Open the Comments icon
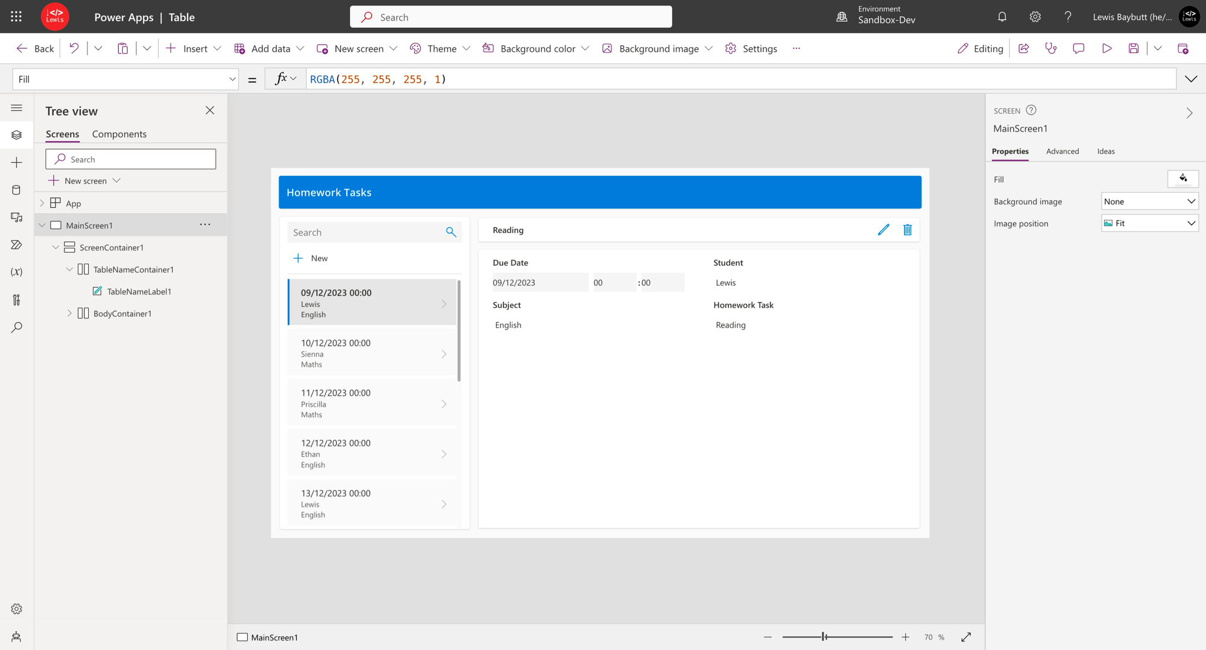 point(1079,48)
